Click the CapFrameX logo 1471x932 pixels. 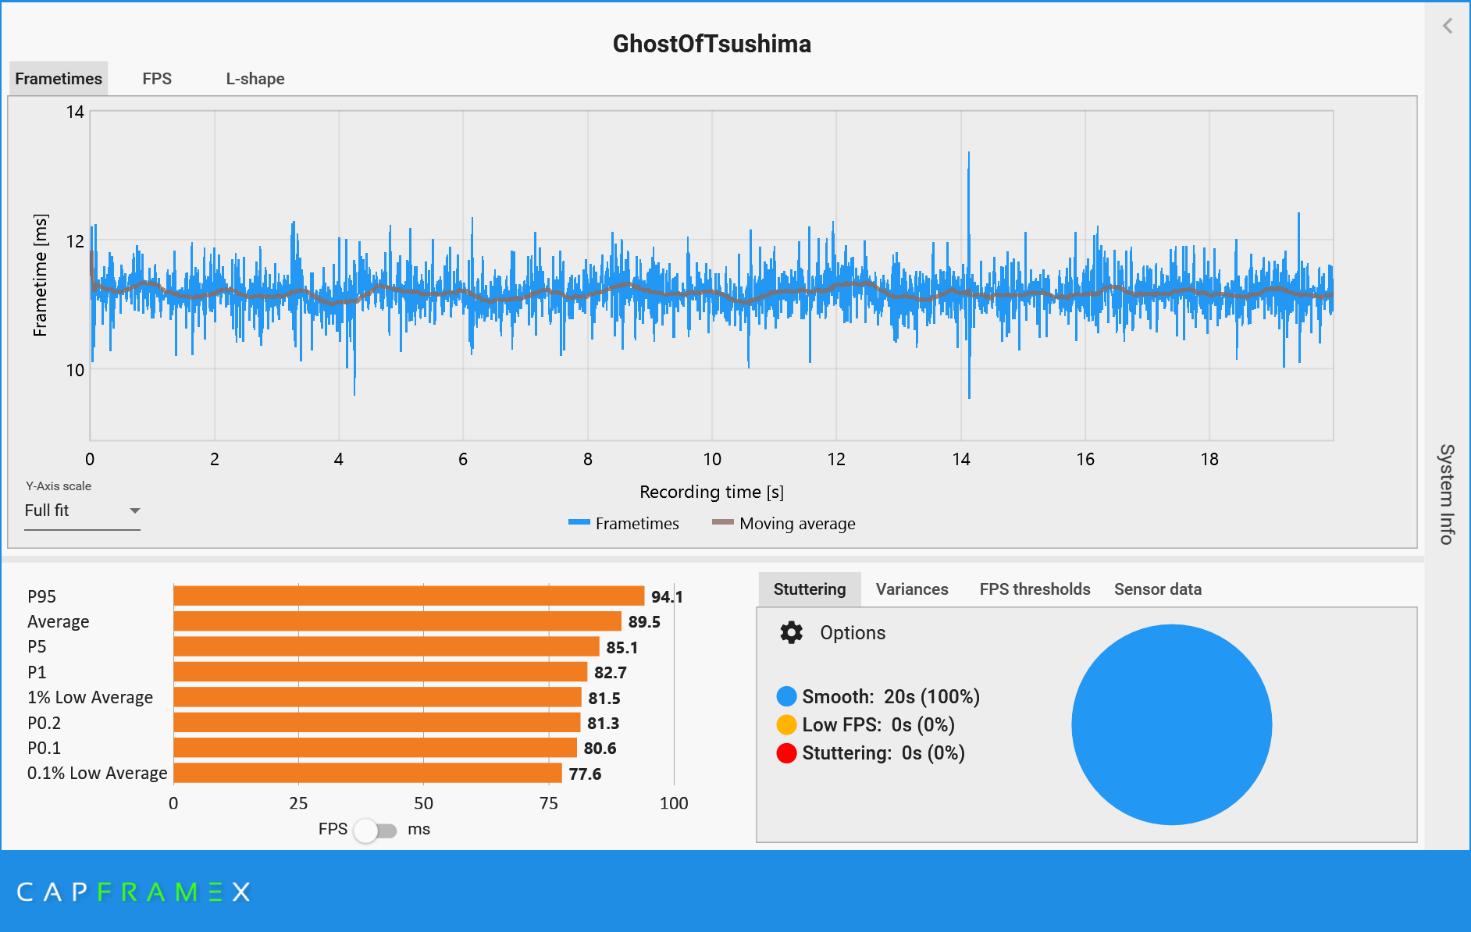pos(134,891)
